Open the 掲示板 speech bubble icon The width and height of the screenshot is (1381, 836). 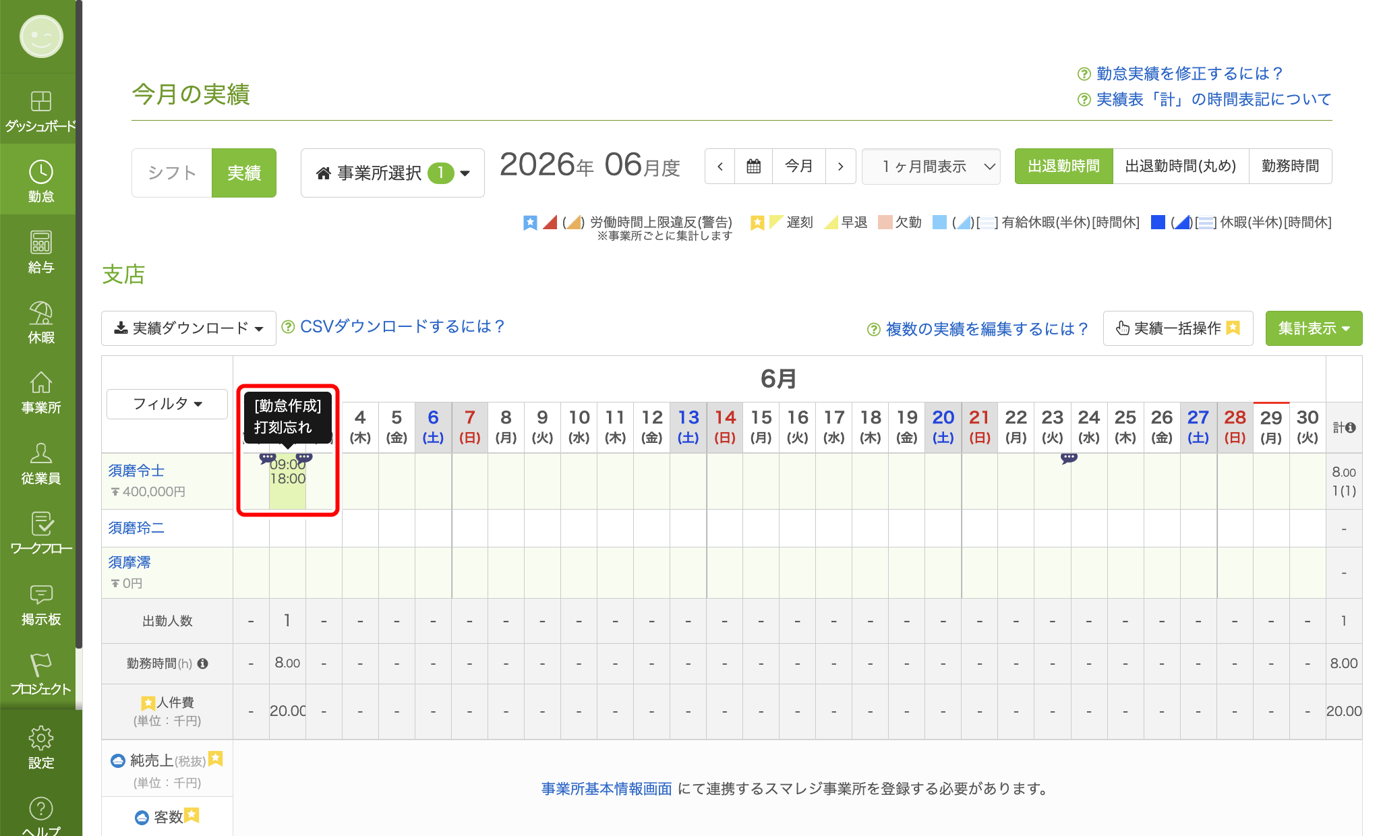[x=40, y=603]
